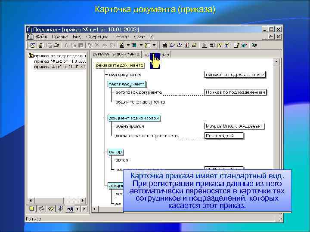
Task: Open the Операции menu
Action: [x=97, y=37]
